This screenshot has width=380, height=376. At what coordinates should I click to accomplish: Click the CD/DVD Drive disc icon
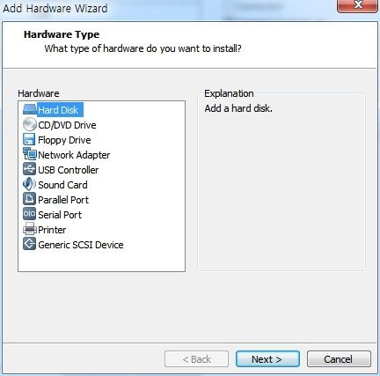click(x=30, y=124)
